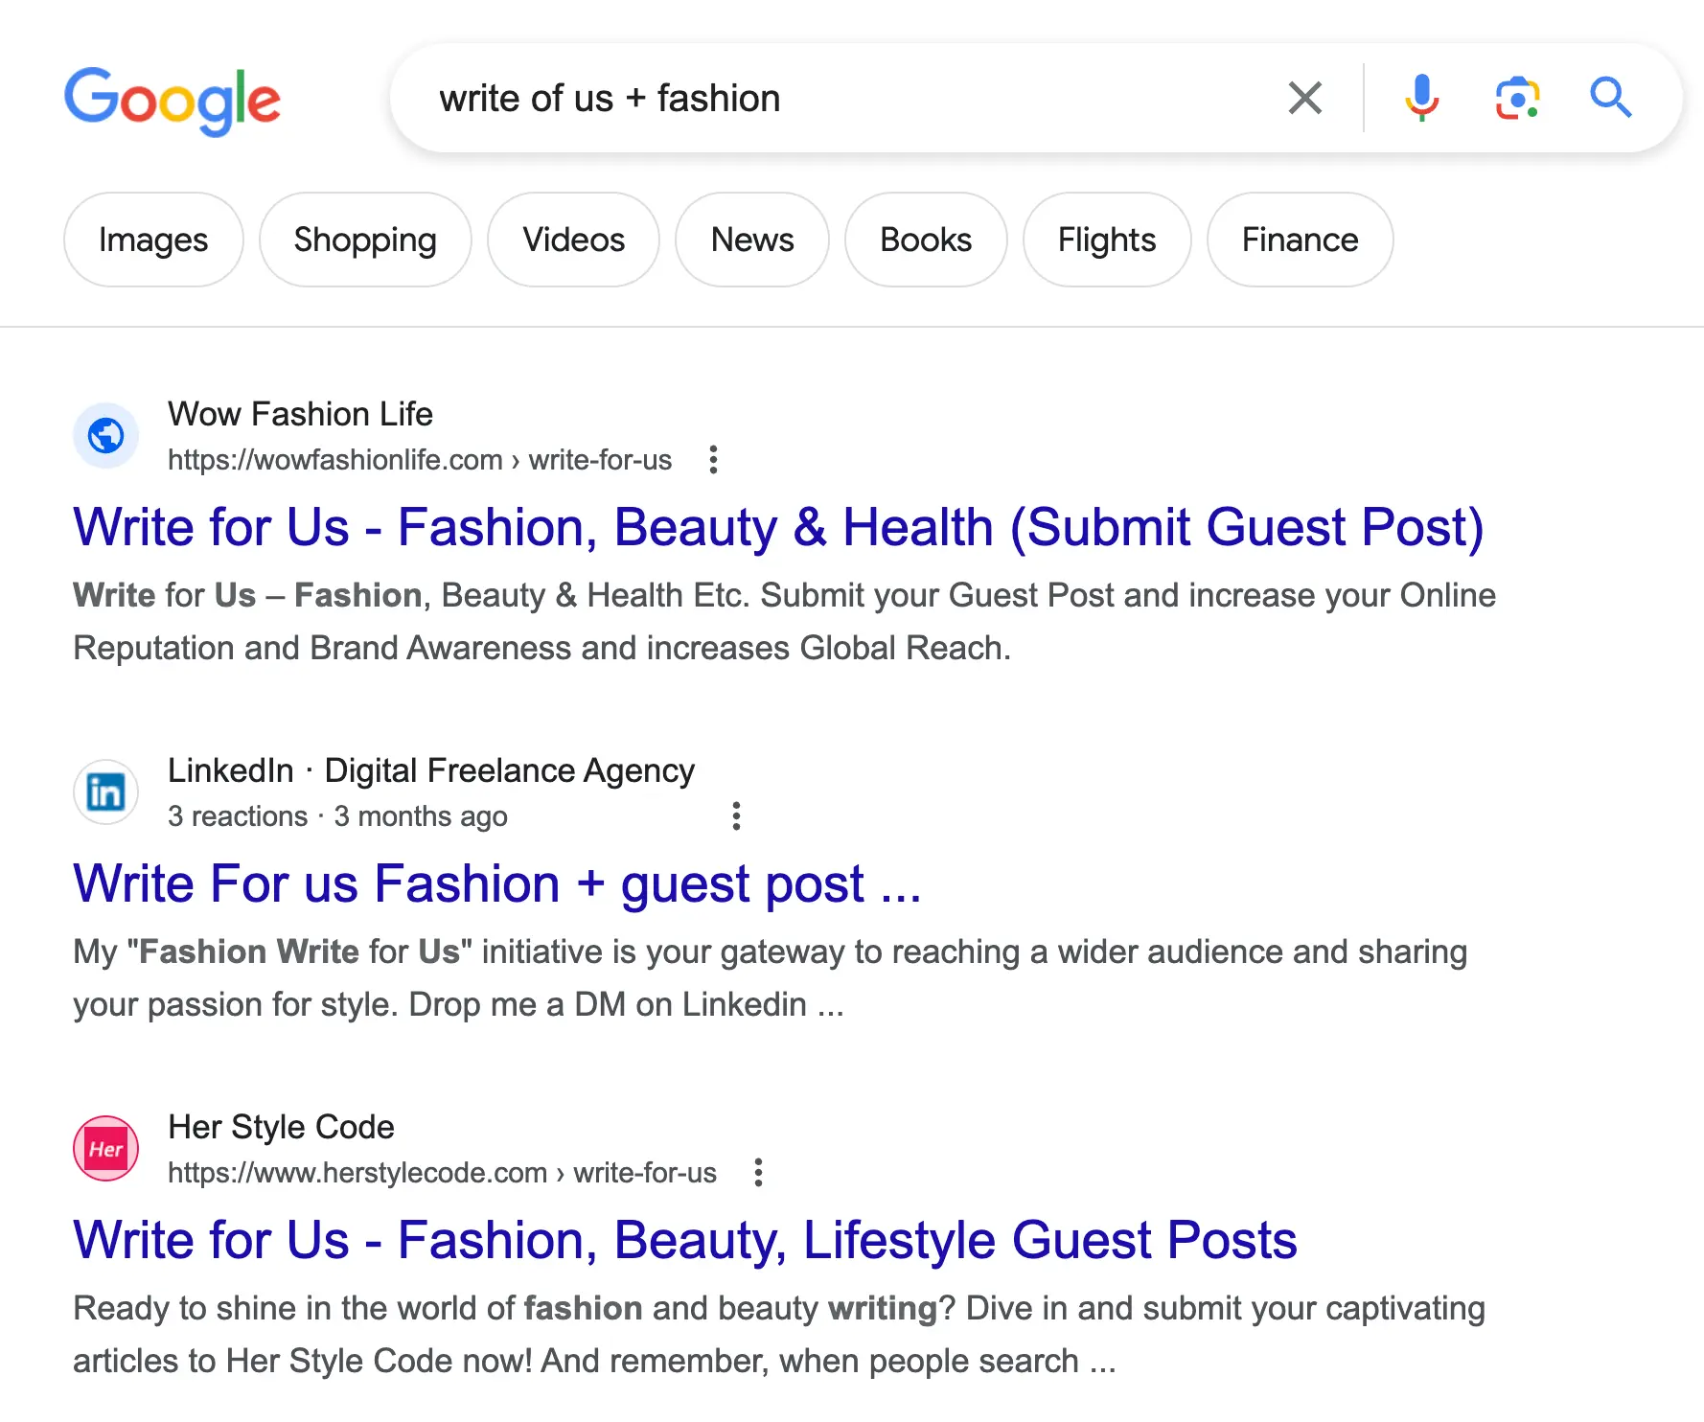Open more options for LinkedIn result

736,816
